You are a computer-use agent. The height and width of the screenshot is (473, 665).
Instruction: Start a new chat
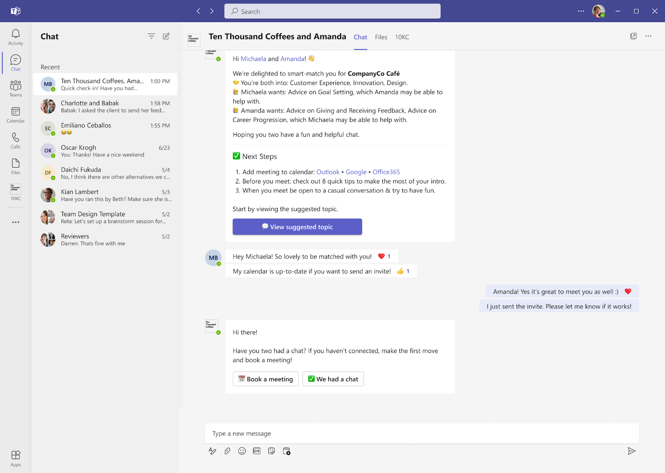pyautogui.click(x=166, y=36)
